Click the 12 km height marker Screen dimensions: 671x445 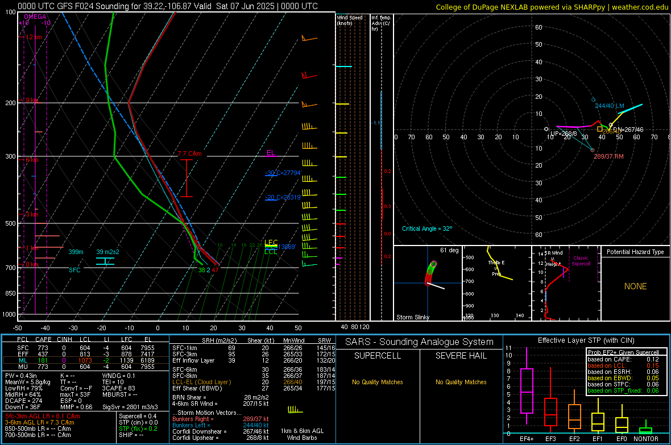point(34,38)
